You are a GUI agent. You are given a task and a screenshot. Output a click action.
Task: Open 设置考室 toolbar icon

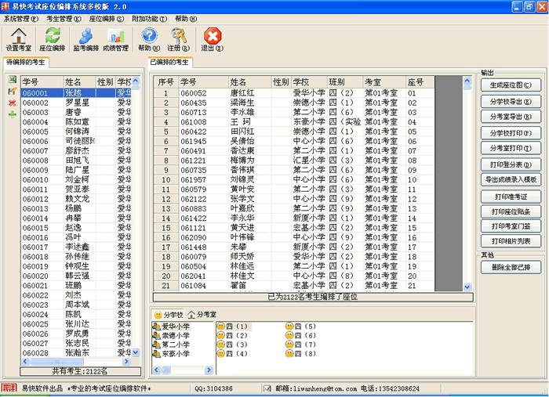19,39
